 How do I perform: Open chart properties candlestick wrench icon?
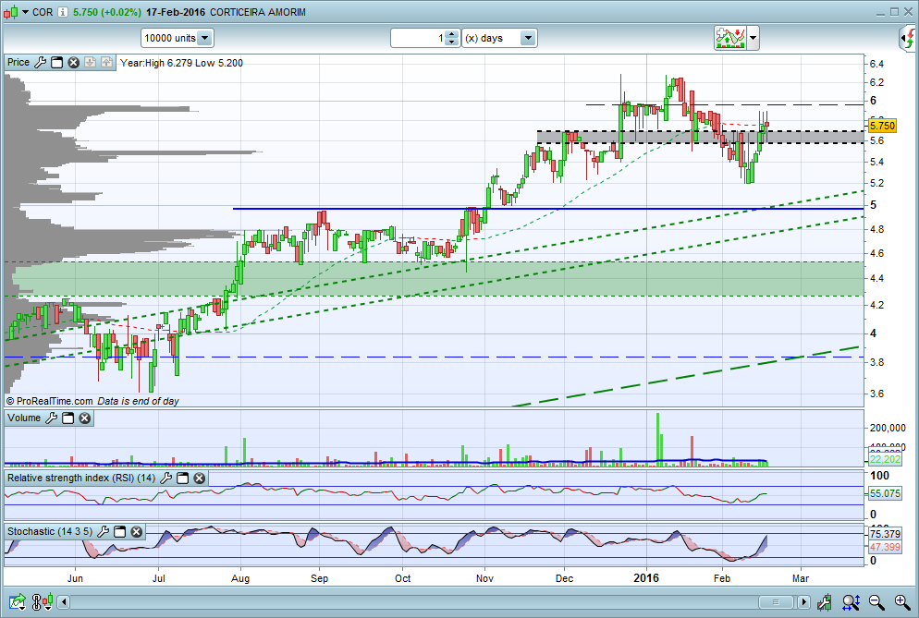825,601
